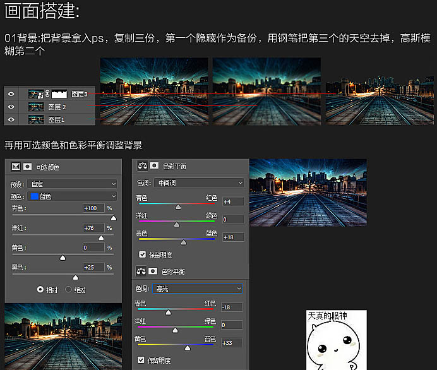The width and height of the screenshot is (437, 370).
Task: Click the 洋红 slider handle in 可选颜色
Action: coord(101,237)
